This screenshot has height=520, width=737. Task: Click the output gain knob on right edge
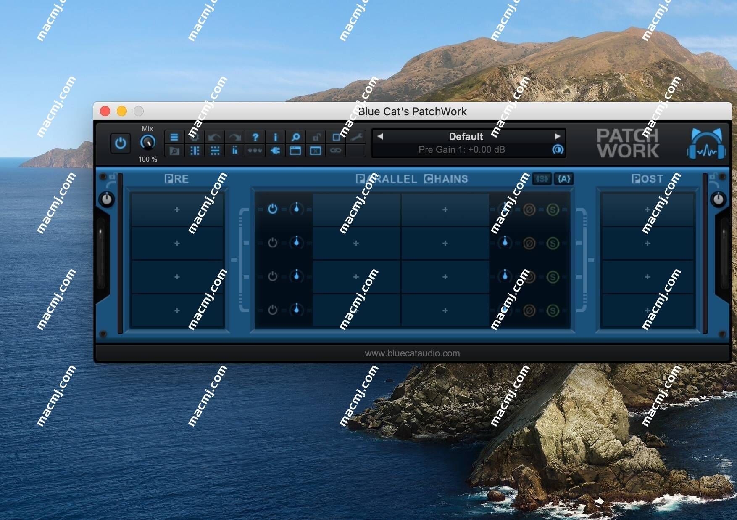[718, 199]
